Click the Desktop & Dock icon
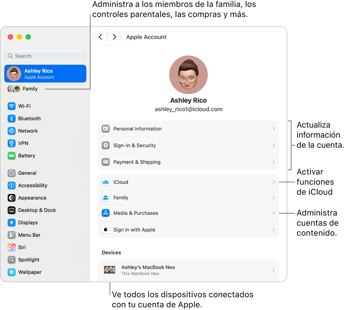The width and height of the screenshot is (345, 310). click(12, 210)
